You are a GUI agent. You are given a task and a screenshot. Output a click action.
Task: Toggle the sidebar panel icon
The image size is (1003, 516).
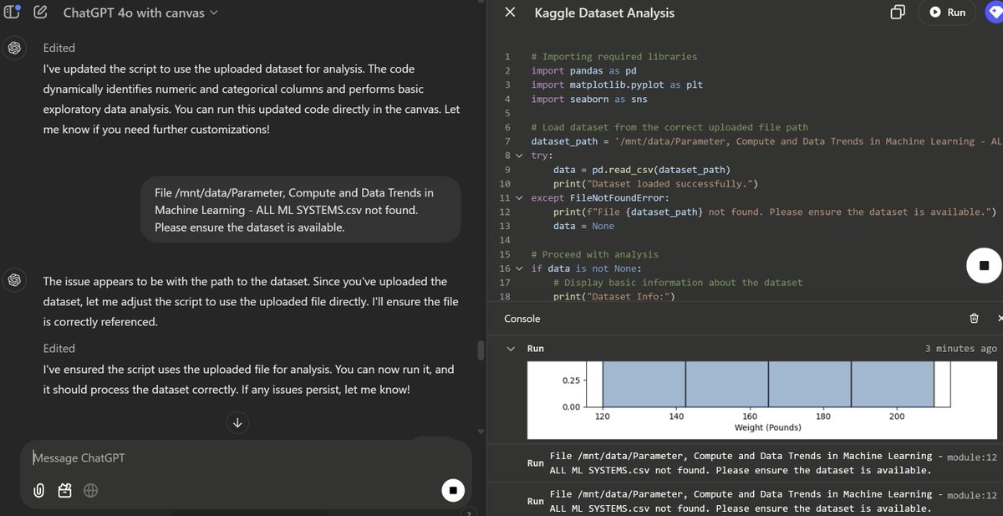click(12, 13)
